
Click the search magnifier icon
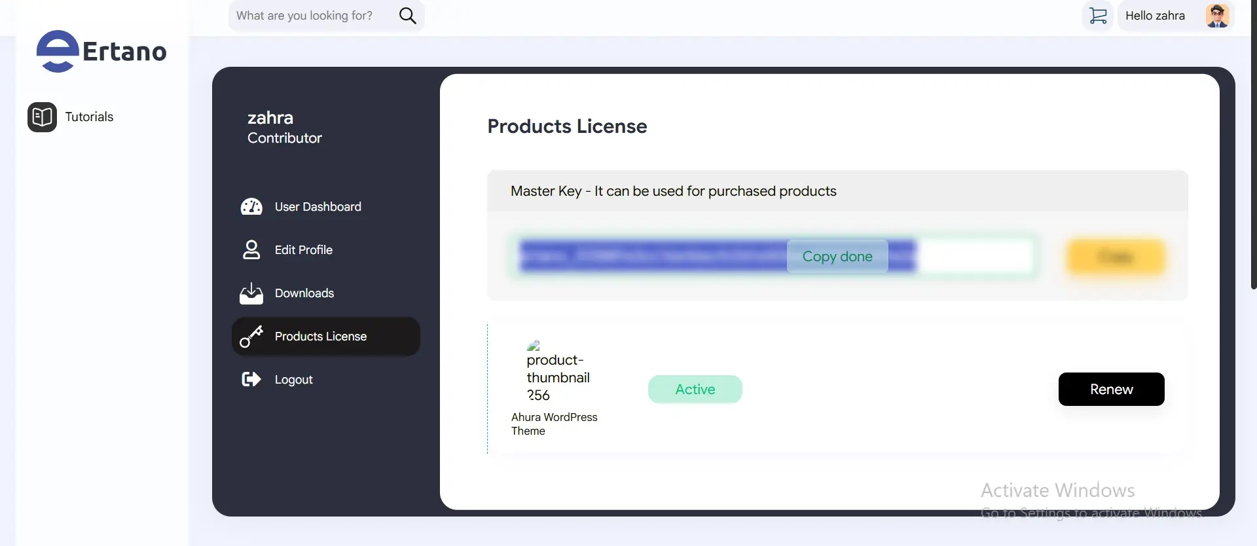[407, 16]
